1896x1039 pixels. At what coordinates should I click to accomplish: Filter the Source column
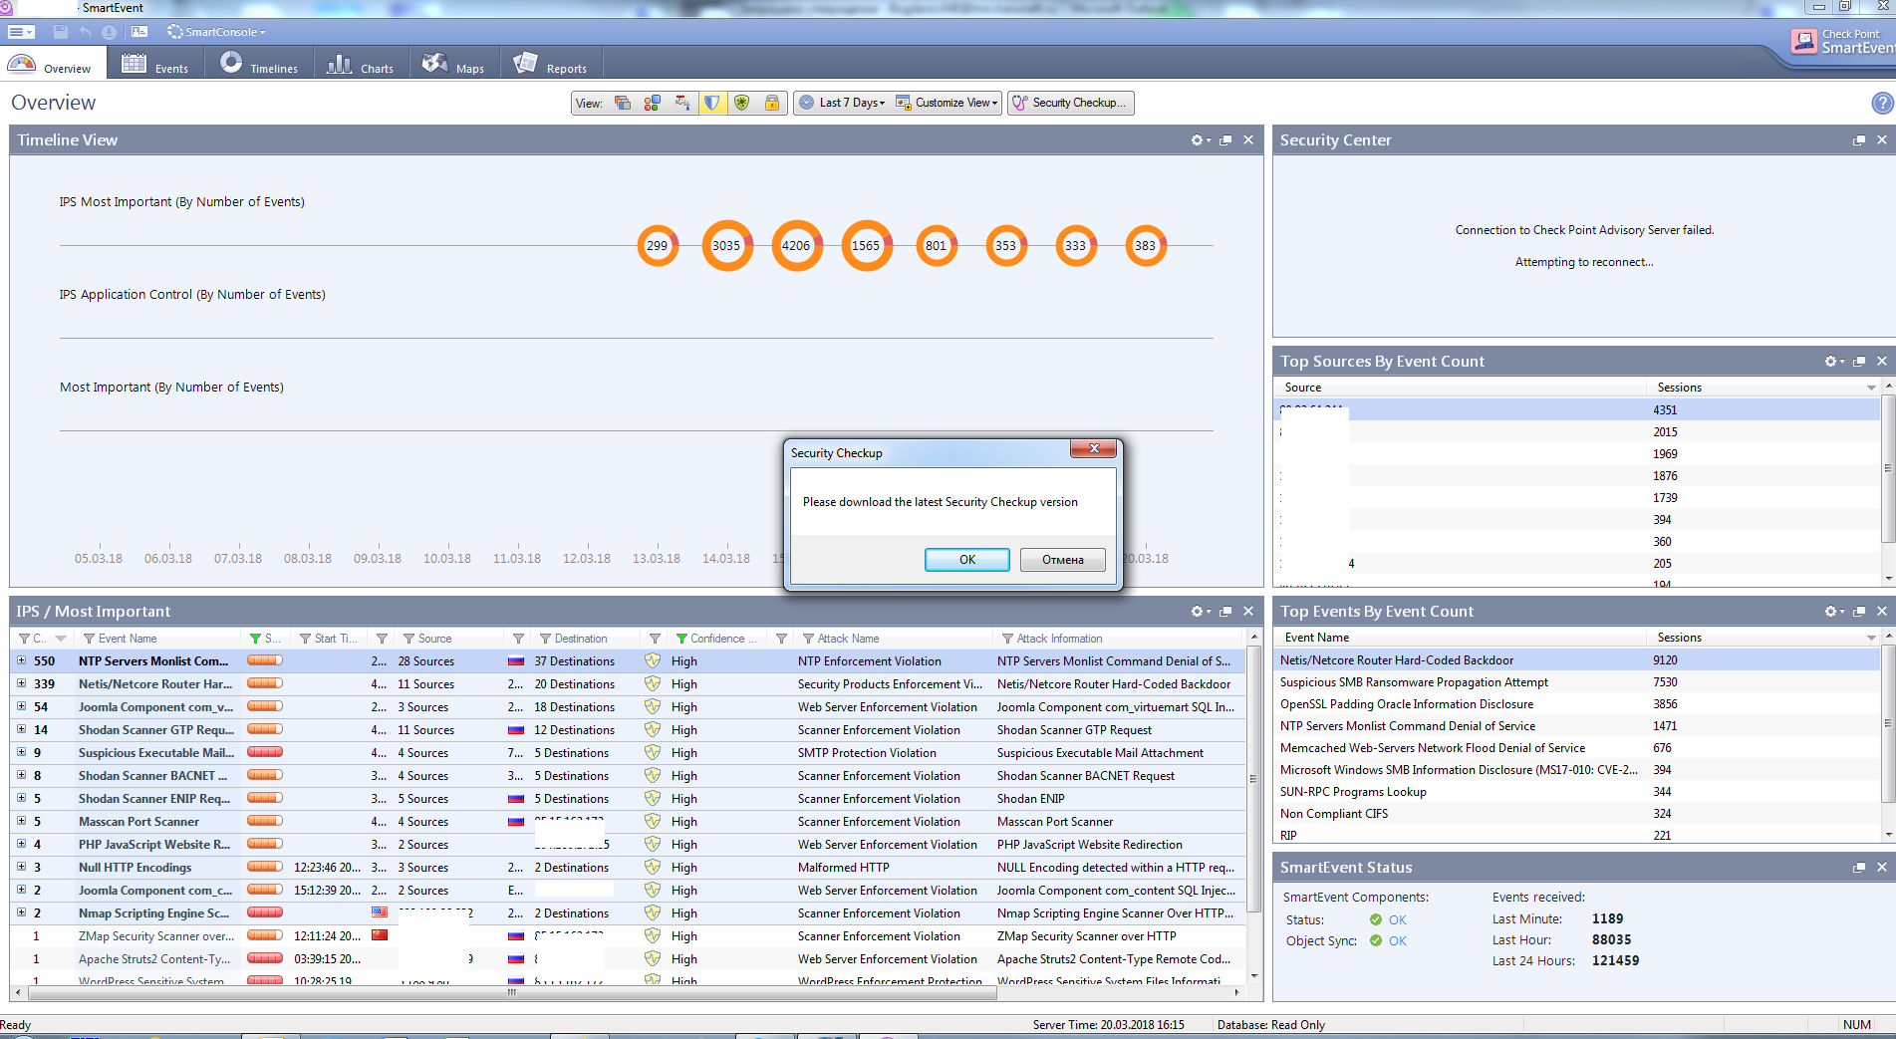pos(408,639)
